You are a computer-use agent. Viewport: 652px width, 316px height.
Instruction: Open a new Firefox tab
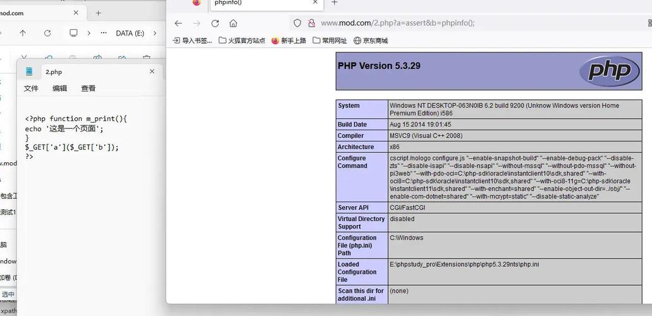tap(335, 3)
